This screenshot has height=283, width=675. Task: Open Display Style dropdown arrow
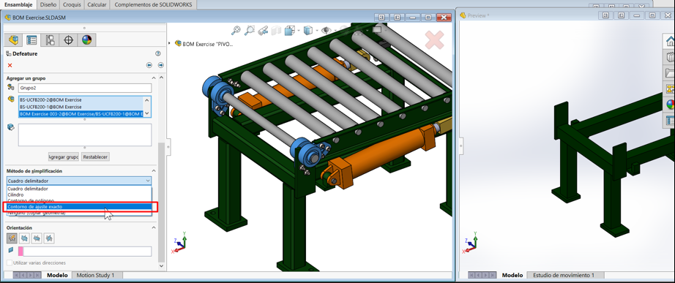[316, 30]
